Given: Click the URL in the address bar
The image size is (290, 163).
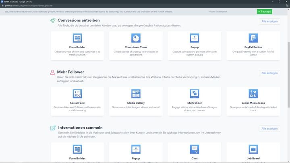Looking at the screenshot, I should pyautogui.click(x=29, y=6).
